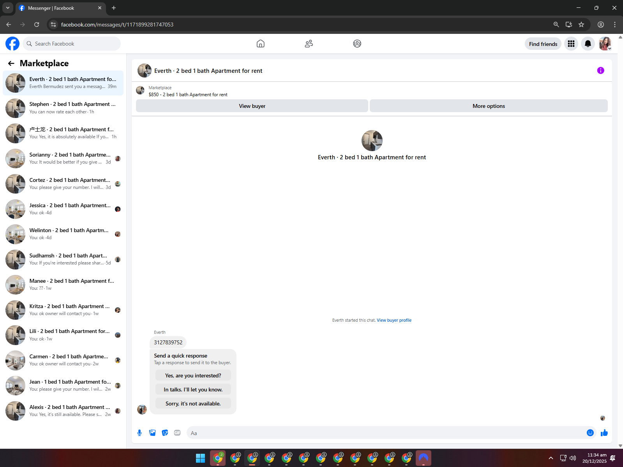The width and height of the screenshot is (623, 467).
Task: Open the volume speaker tray icon
Action: point(573,458)
